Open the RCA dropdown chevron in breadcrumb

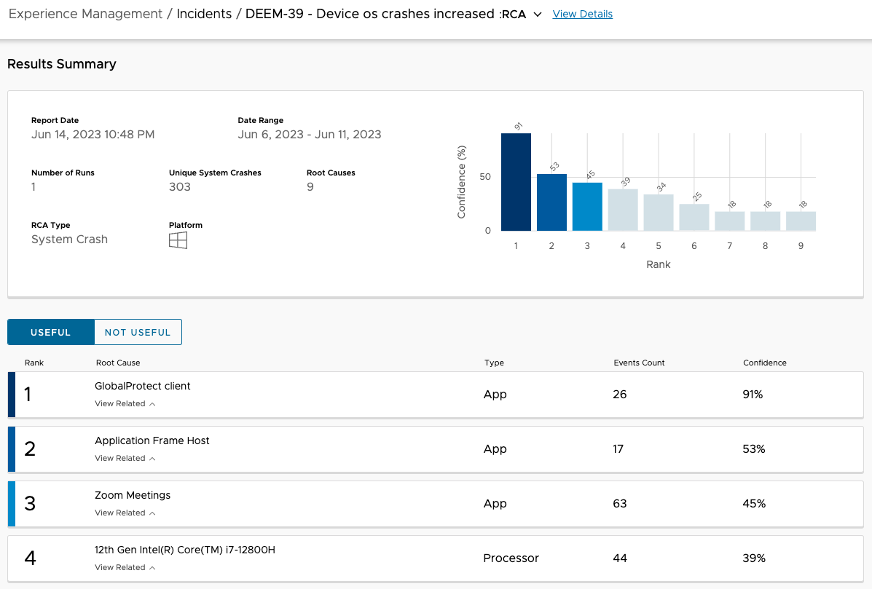(538, 15)
